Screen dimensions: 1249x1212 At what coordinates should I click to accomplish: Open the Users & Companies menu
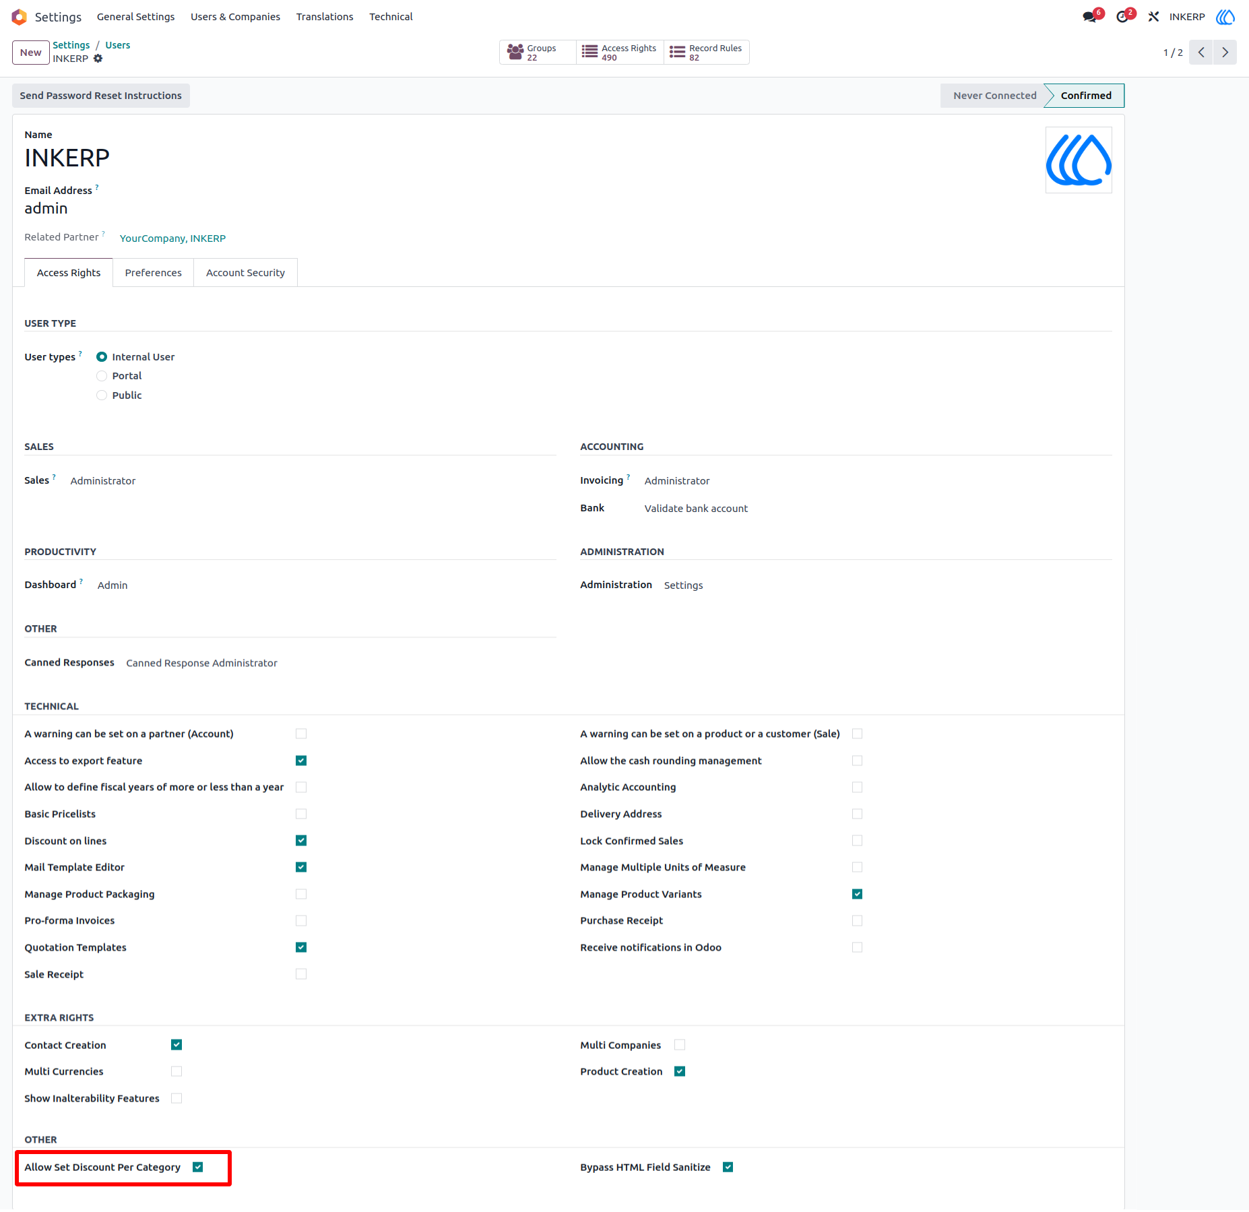coord(235,17)
